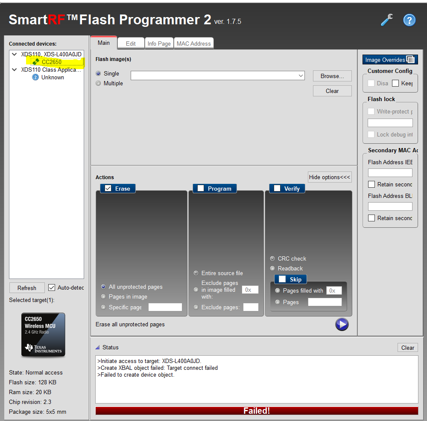
Task: Collapse the XDS110 Class Application tree node
Action: pos(15,70)
